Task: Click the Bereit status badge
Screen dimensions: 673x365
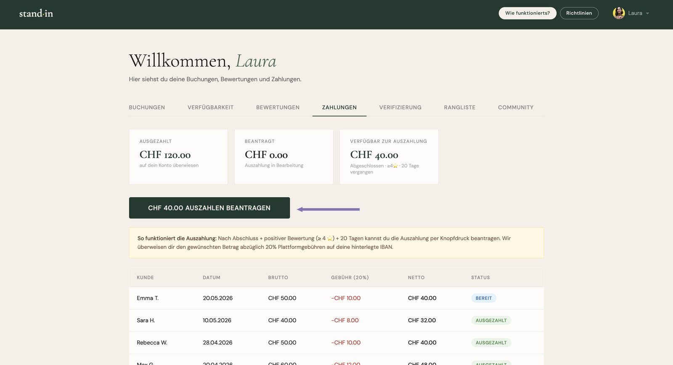Action: click(x=484, y=298)
